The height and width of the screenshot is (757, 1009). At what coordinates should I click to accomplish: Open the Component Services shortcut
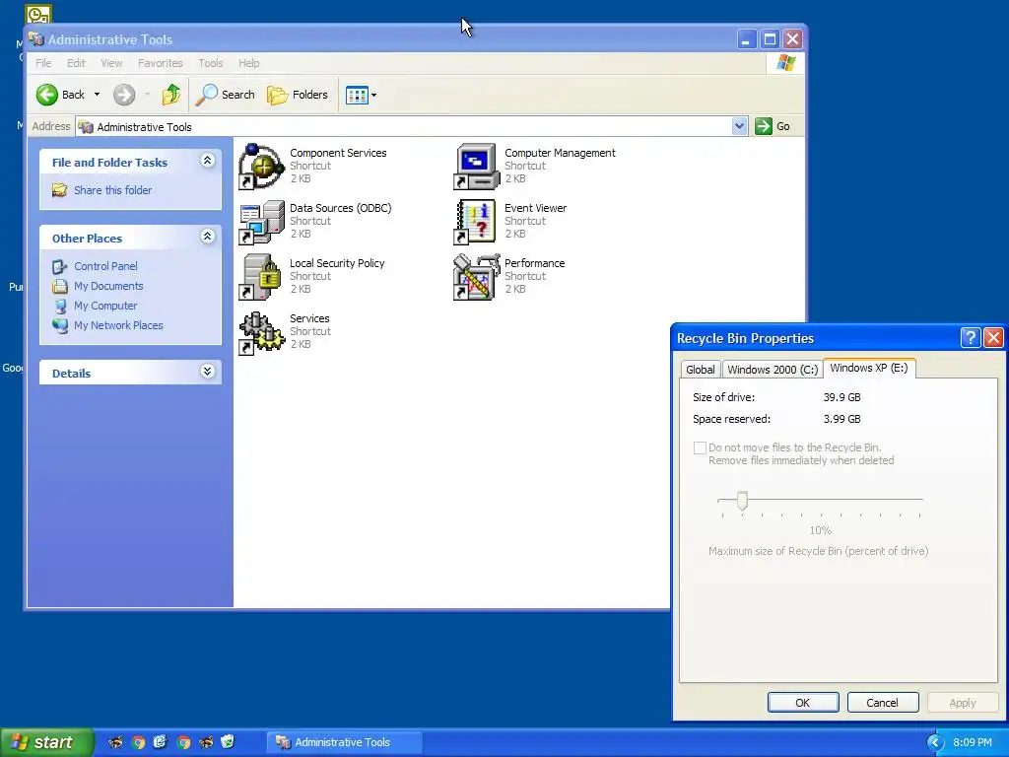coord(312,166)
